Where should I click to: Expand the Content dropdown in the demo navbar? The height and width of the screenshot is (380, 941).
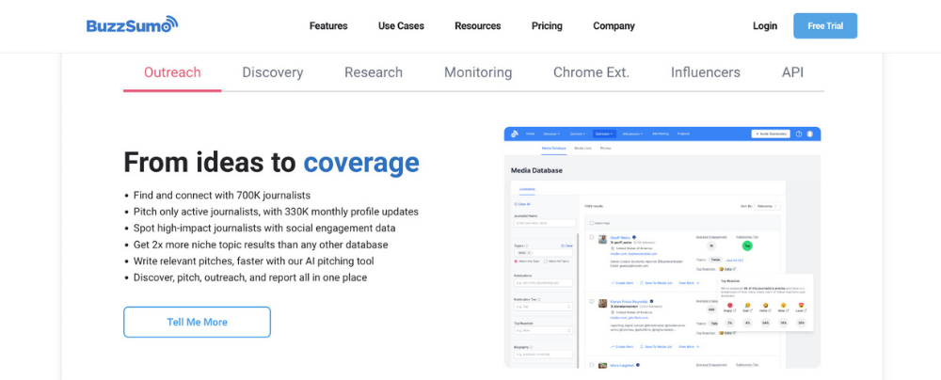(x=578, y=134)
